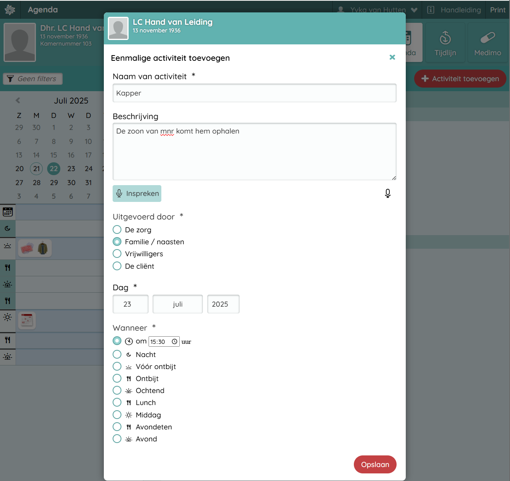
Task: Click the Inspreken voice input button
Action: (x=137, y=194)
